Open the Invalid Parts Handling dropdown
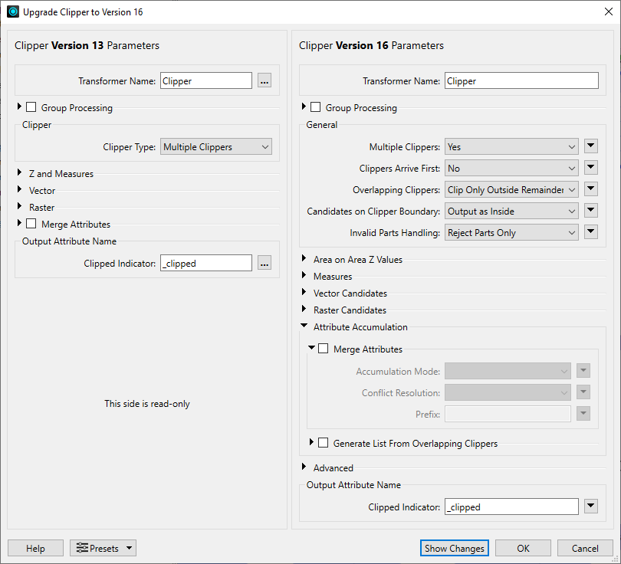Screen dimensions: 621x564 pos(511,232)
